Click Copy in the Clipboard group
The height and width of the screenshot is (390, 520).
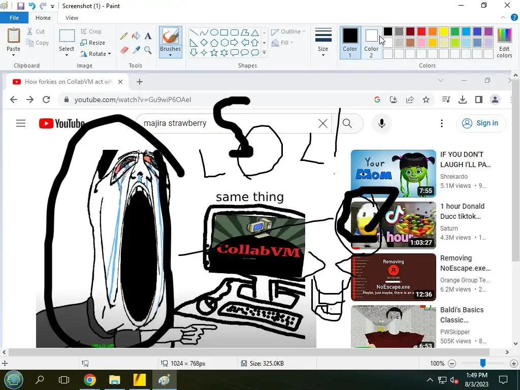[x=38, y=43]
